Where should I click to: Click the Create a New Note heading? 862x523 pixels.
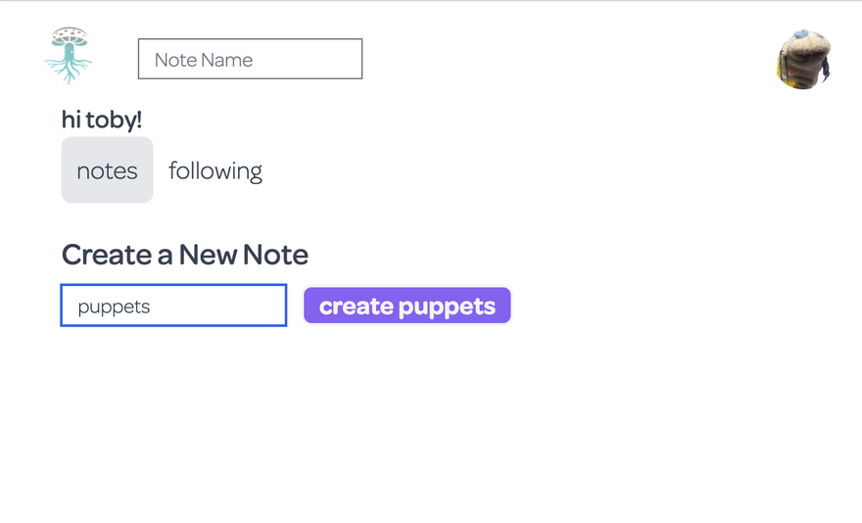[x=185, y=255]
